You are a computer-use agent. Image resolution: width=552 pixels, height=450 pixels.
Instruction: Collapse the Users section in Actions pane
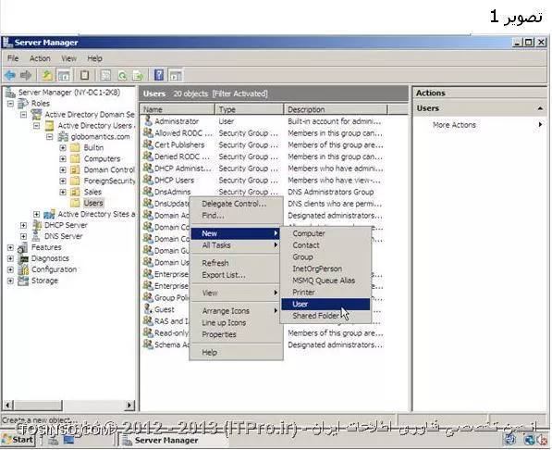[x=540, y=108]
